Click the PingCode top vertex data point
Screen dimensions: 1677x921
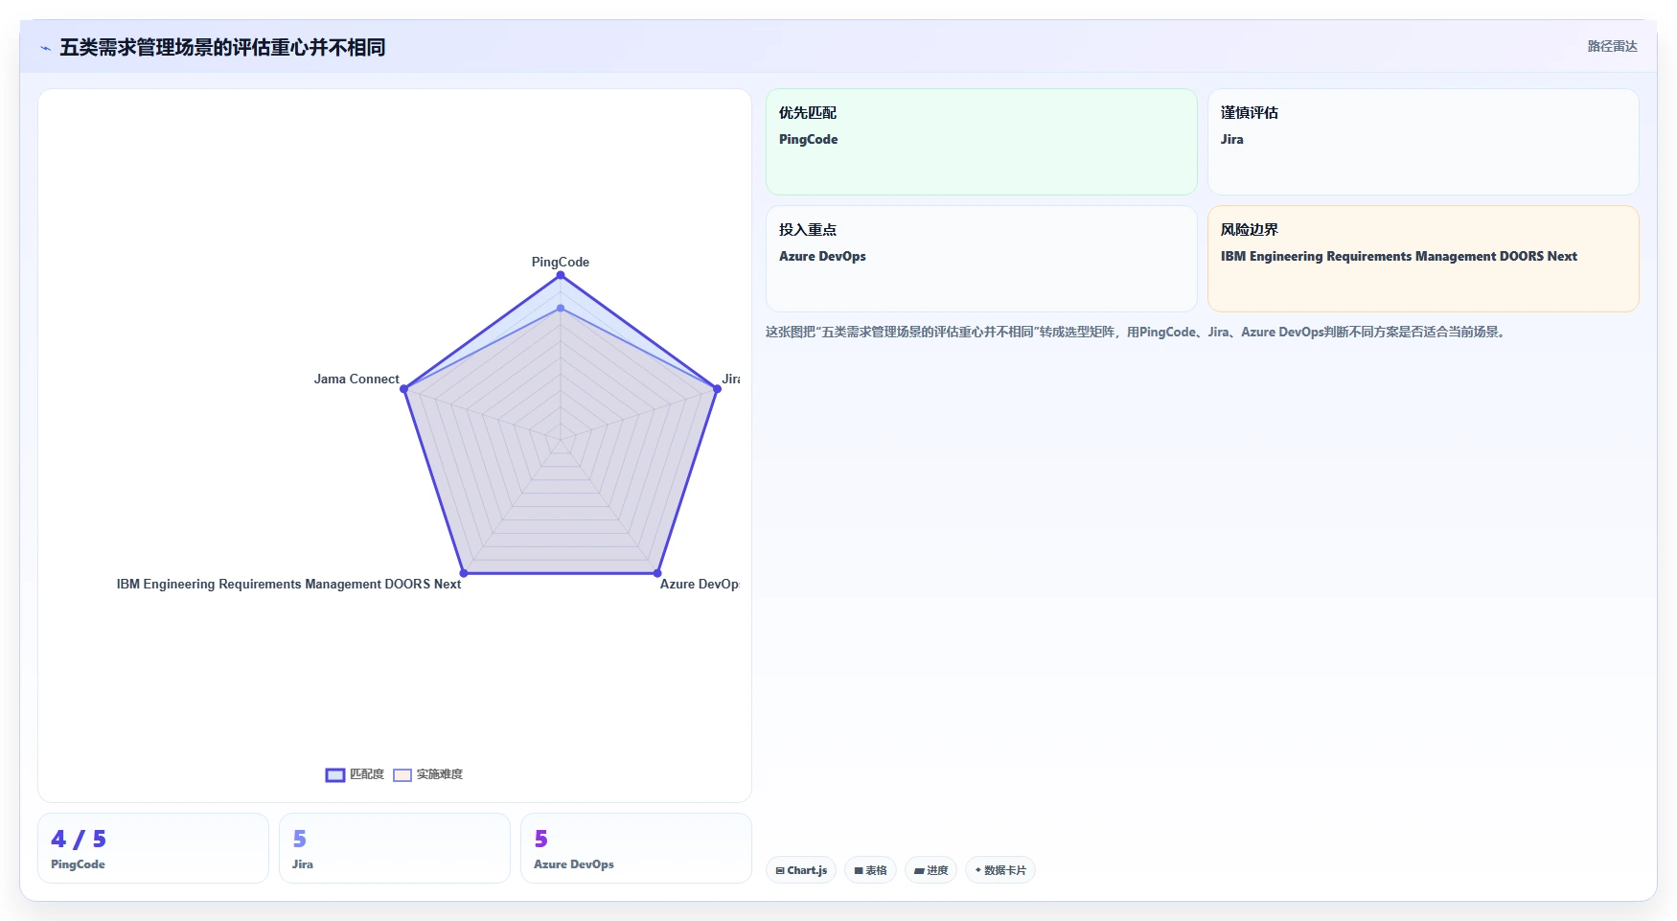[x=561, y=275]
